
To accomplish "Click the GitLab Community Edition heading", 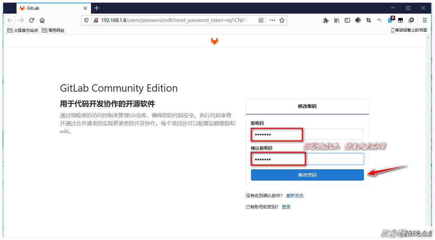I will tap(119, 88).
